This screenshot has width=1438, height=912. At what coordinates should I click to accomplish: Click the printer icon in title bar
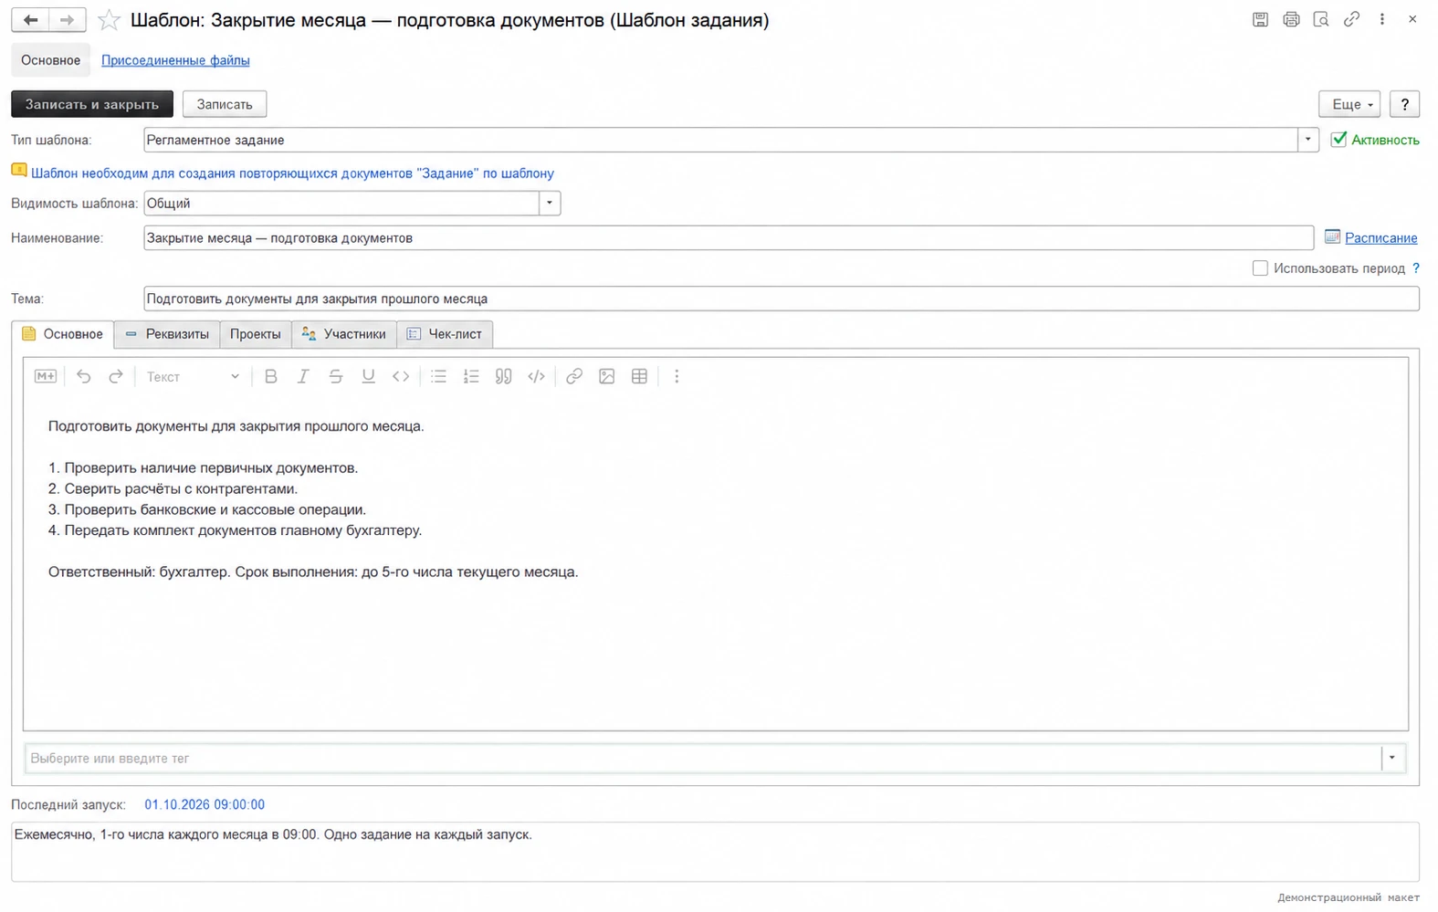coord(1291,19)
